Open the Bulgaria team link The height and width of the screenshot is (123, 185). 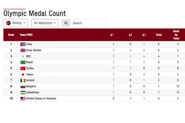click(x=31, y=86)
